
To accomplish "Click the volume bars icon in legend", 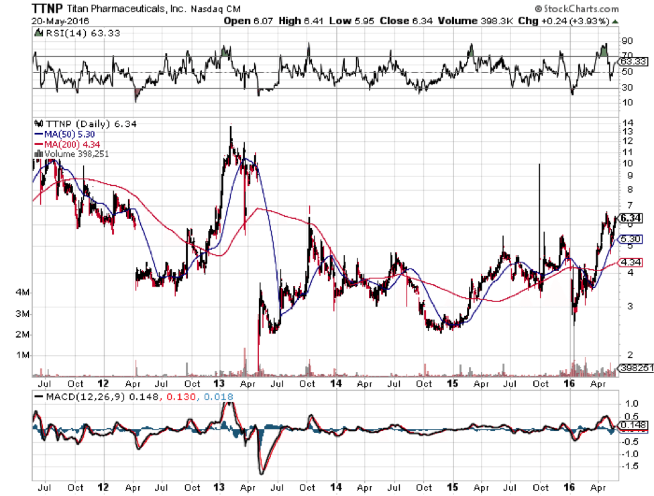I will (37, 154).
